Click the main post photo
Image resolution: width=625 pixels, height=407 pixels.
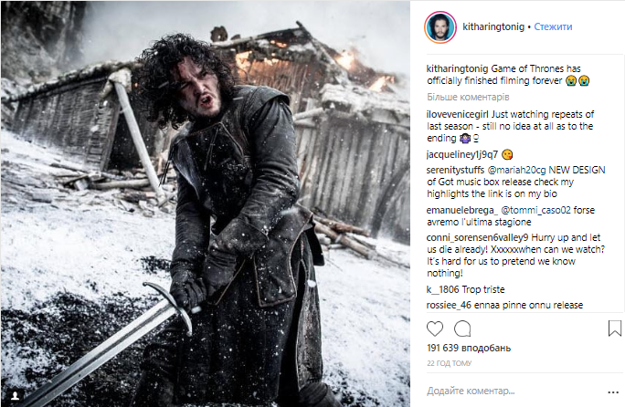(x=206, y=203)
